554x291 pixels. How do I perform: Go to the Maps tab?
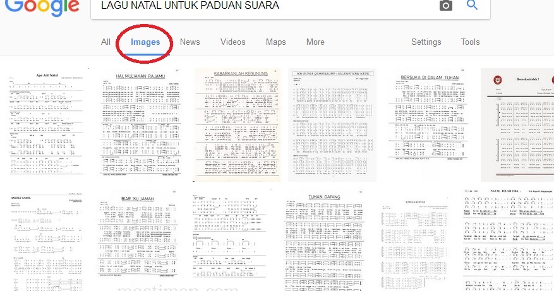tap(275, 42)
